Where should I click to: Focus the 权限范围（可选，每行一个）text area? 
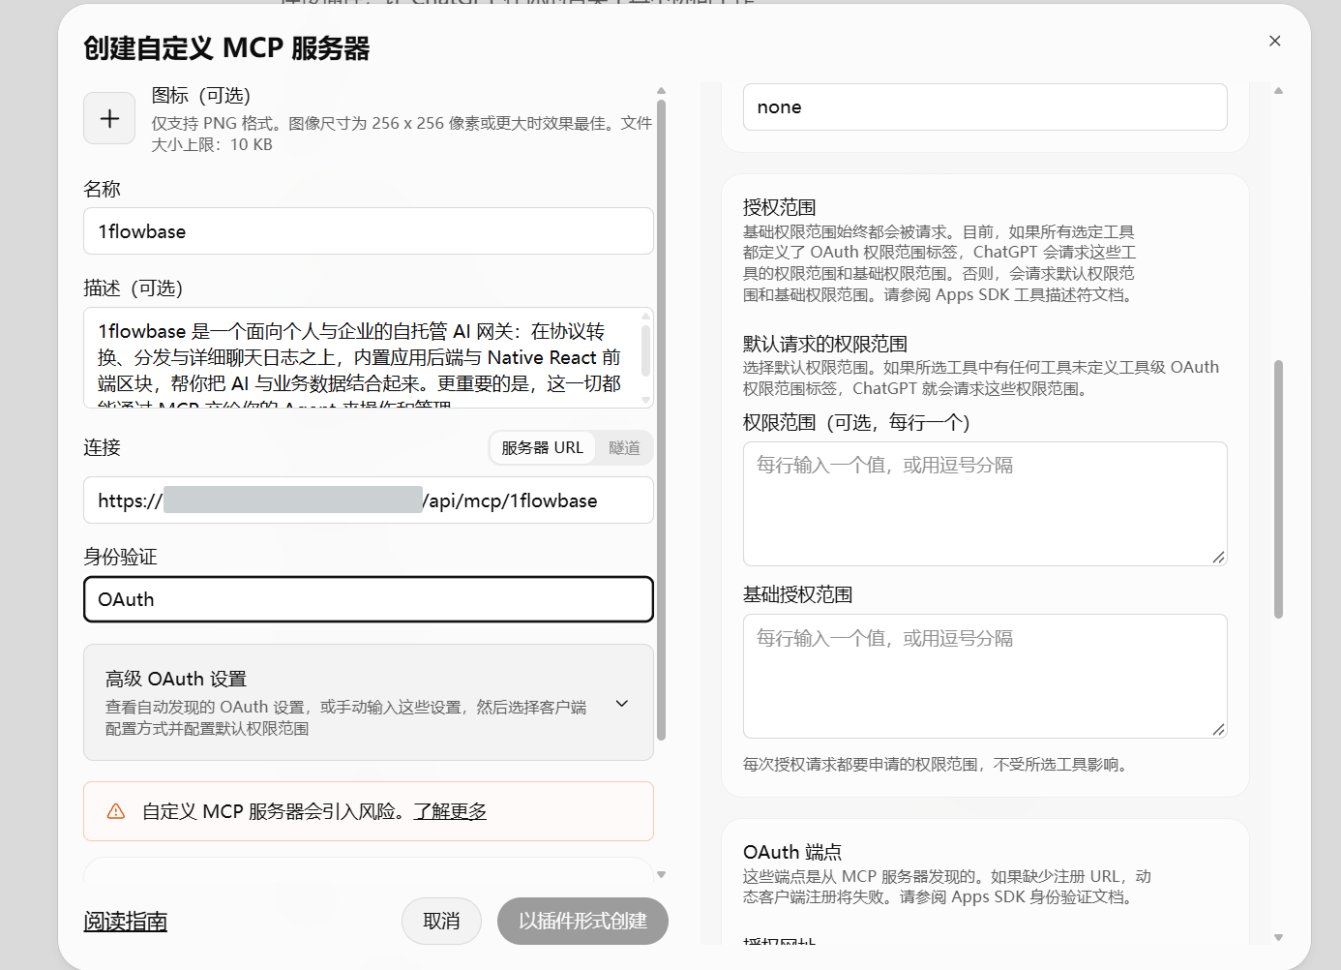pyautogui.click(x=985, y=503)
